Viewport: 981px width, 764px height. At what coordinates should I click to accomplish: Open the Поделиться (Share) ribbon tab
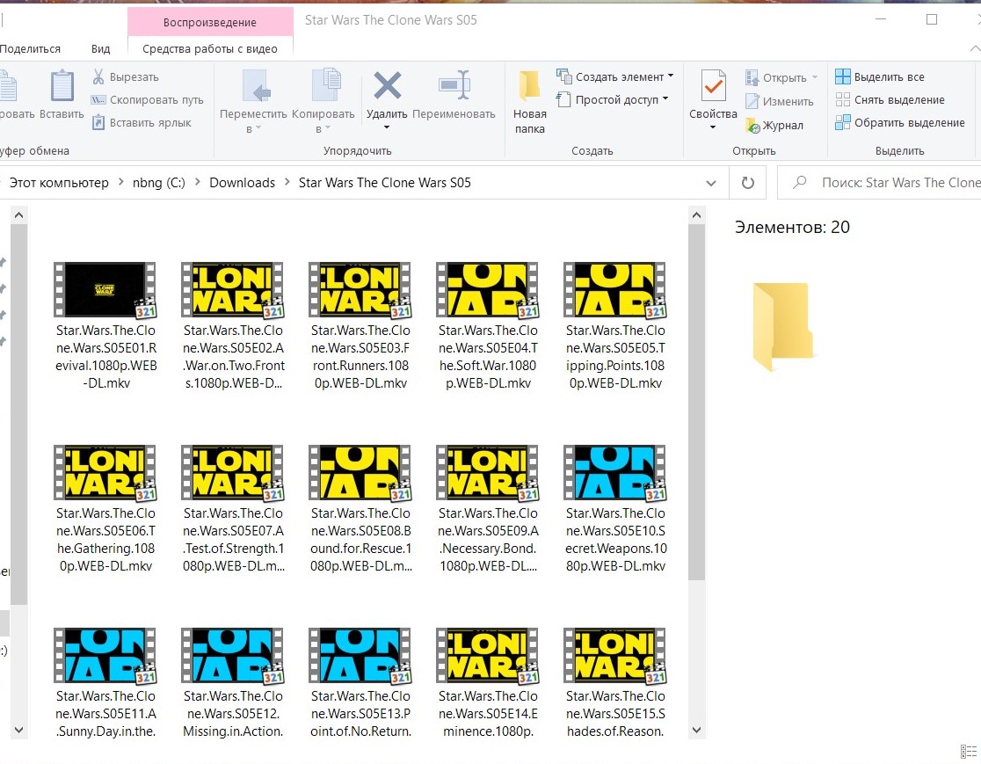pos(30,49)
